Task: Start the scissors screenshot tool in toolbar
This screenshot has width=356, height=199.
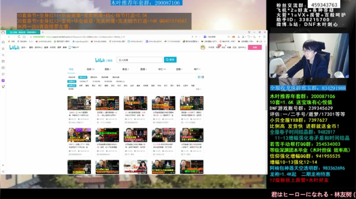Action: click(243, 37)
